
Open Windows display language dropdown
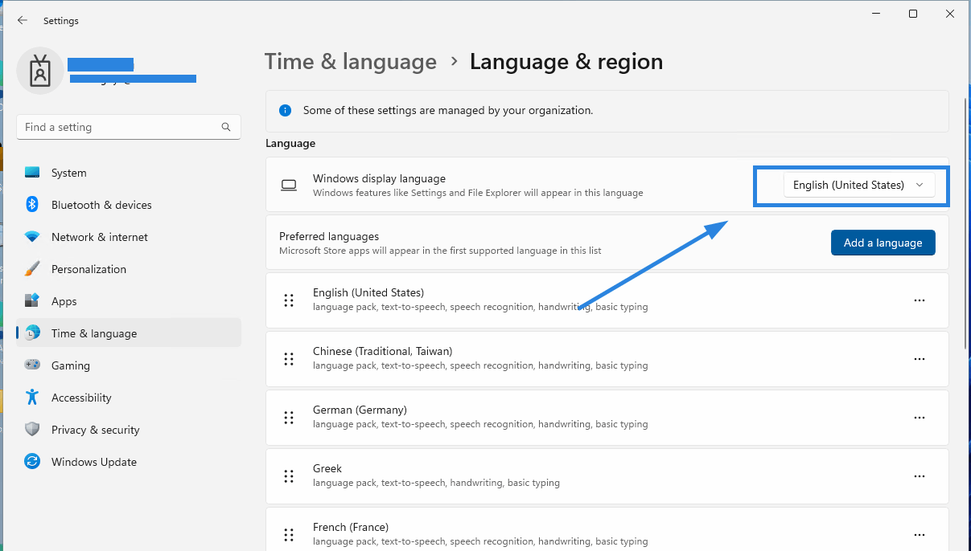[859, 185]
